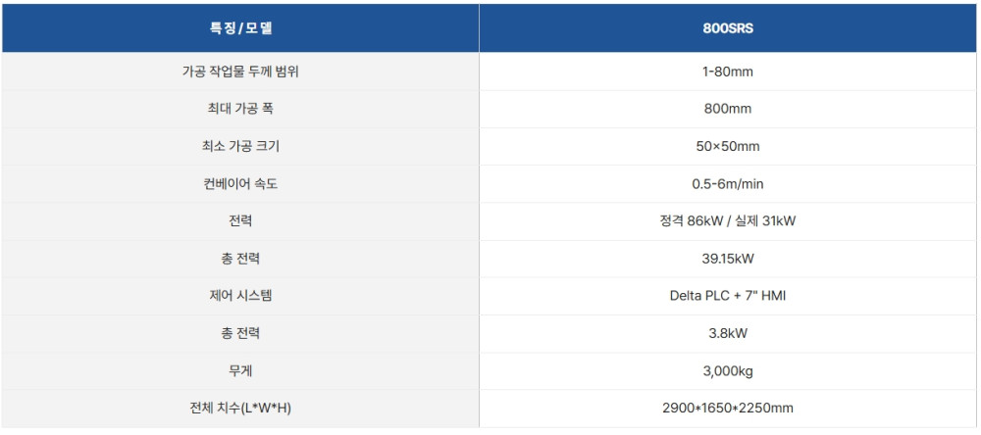Select the 전체 치수(L*W*H) label cell
981x435 pixels.
(x=240, y=408)
